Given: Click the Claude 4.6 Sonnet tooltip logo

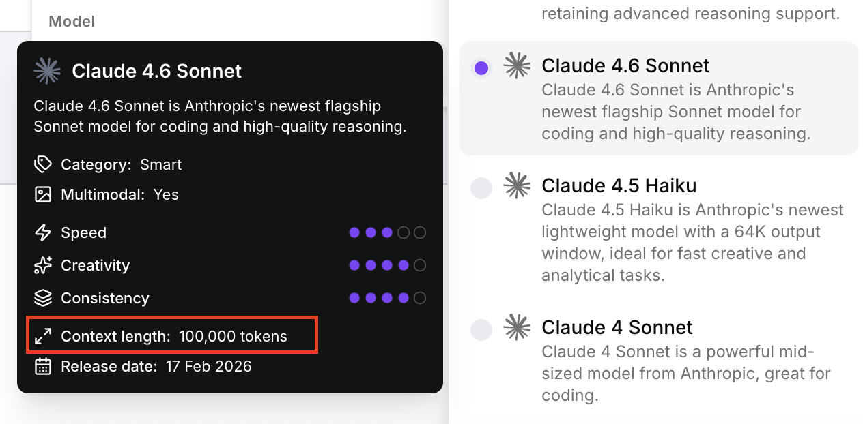Looking at the screenshot, I should pos(47,71).
